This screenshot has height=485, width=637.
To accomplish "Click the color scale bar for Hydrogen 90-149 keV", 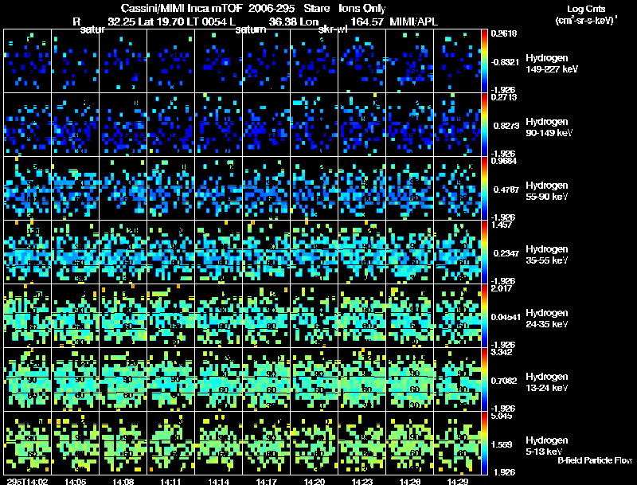I will [x=484, y=125].
